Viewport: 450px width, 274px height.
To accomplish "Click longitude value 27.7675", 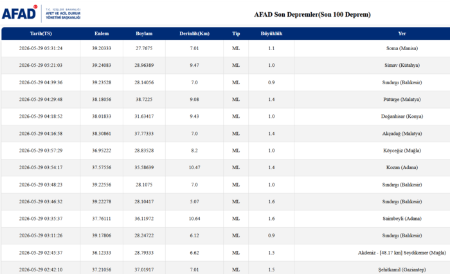I will 144,48.
